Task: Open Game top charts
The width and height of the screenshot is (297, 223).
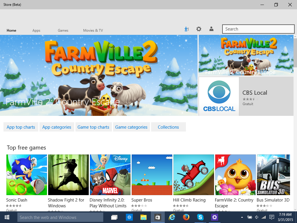Action: coord(93,127)
